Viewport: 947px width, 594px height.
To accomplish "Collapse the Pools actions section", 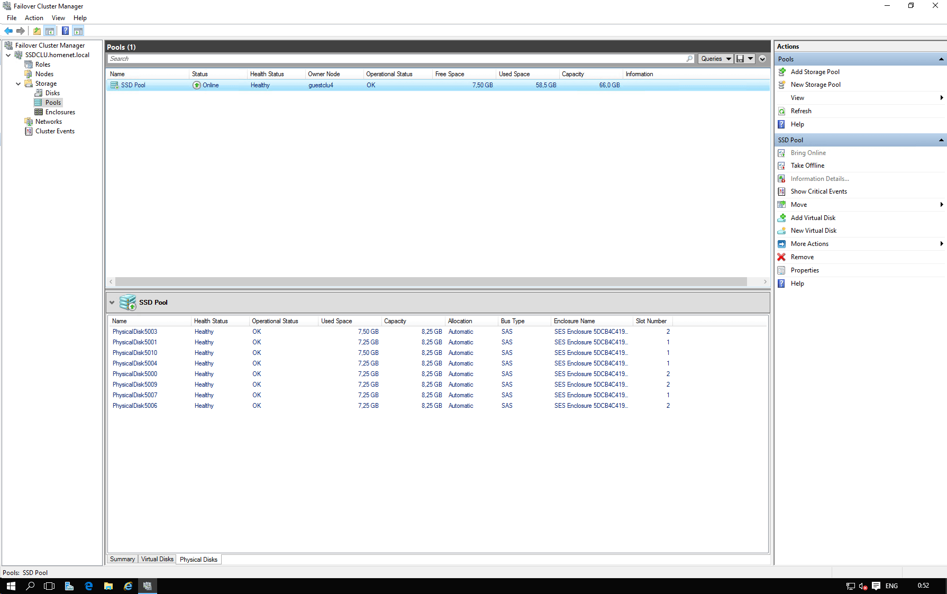I will coord(941,59).
